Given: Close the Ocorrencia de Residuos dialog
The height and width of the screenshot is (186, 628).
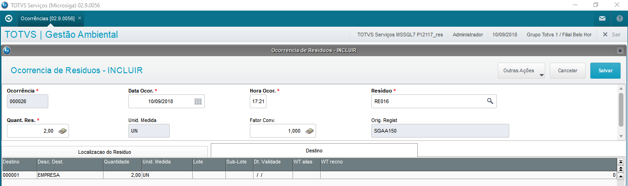Looking at the screenshot, I should tap(620, 50).
